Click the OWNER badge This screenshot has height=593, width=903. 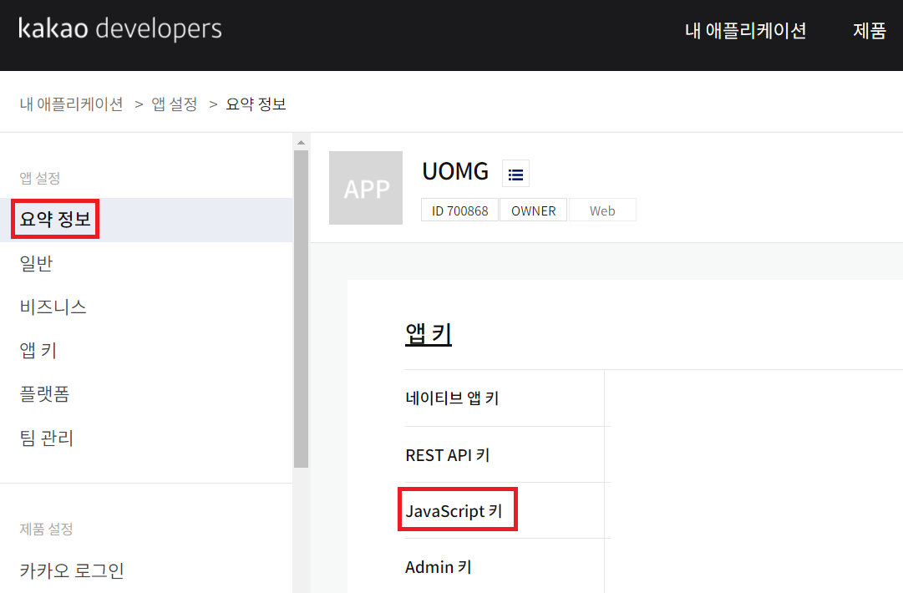point(533,210)
